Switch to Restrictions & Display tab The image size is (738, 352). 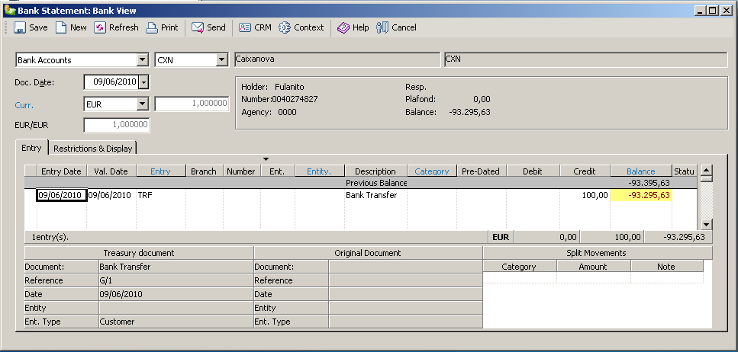point(92,149)
